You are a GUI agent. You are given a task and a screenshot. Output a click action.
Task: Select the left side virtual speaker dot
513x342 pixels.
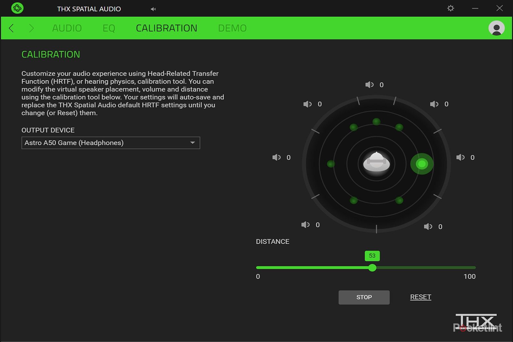(331, 164)
